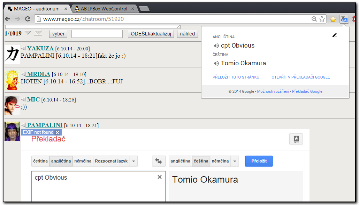Open PAMPALINI's avatar picture

[12, 131]
